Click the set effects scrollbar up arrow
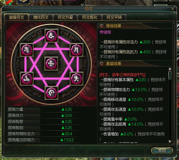 (x=170, y=69)
